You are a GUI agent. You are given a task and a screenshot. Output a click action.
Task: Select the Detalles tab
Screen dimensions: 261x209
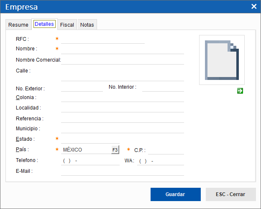tap(44, 24)
